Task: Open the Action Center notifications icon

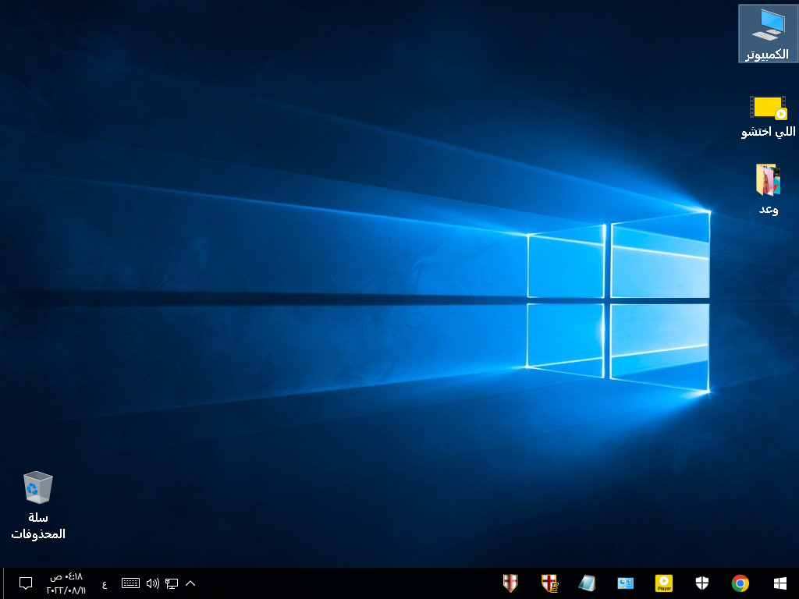Action: tap(26, 583)
